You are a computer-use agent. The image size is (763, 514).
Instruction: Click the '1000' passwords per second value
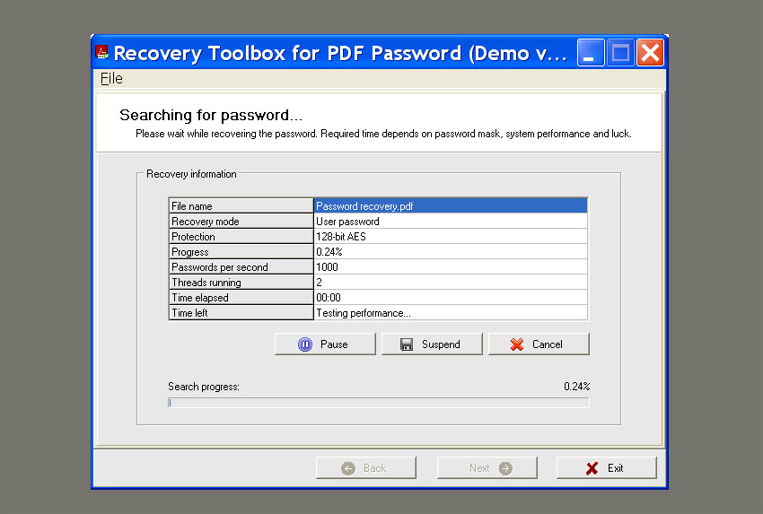(x=451, y=267)
